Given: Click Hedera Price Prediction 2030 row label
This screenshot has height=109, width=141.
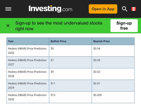Looking at the screenshot, I should 27,97.
